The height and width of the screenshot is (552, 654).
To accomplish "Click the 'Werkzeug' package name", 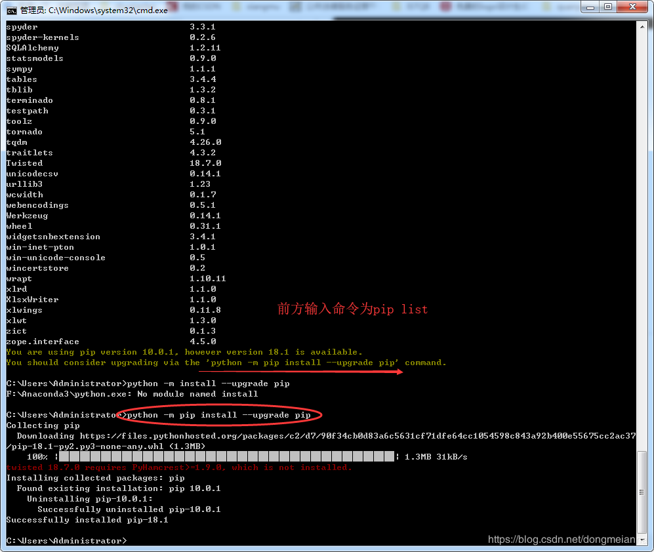I will (27, 216).
